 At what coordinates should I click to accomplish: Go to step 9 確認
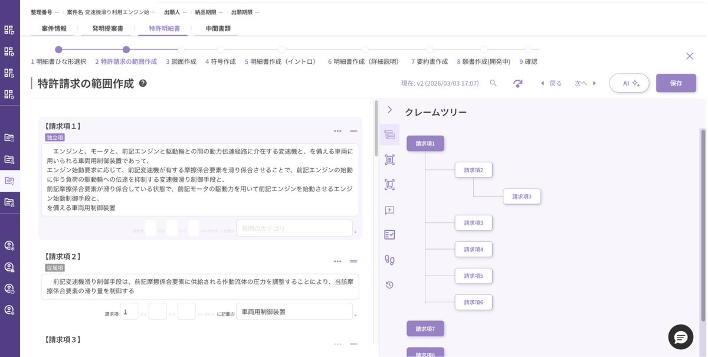click(x=528, y=61)
